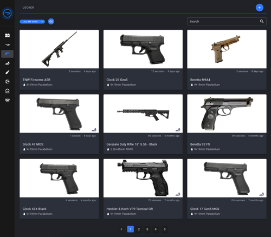The width and height of the screenshot is (271, 237).
Task: Open the Beretta M9A4 photo
Action: click(227, 49)
